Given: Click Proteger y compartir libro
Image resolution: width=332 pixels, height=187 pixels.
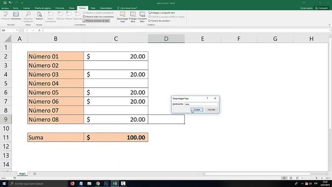Looking at the screenshot, I should coord(161,12).
